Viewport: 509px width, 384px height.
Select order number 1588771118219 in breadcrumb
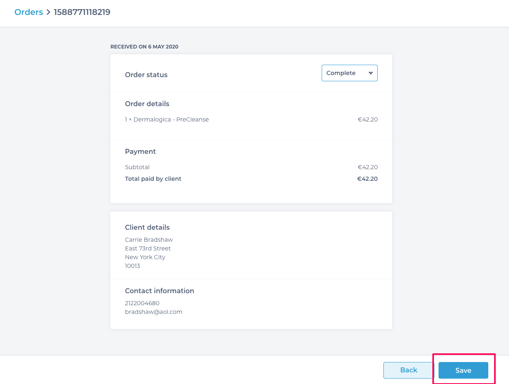coord(82,12)
